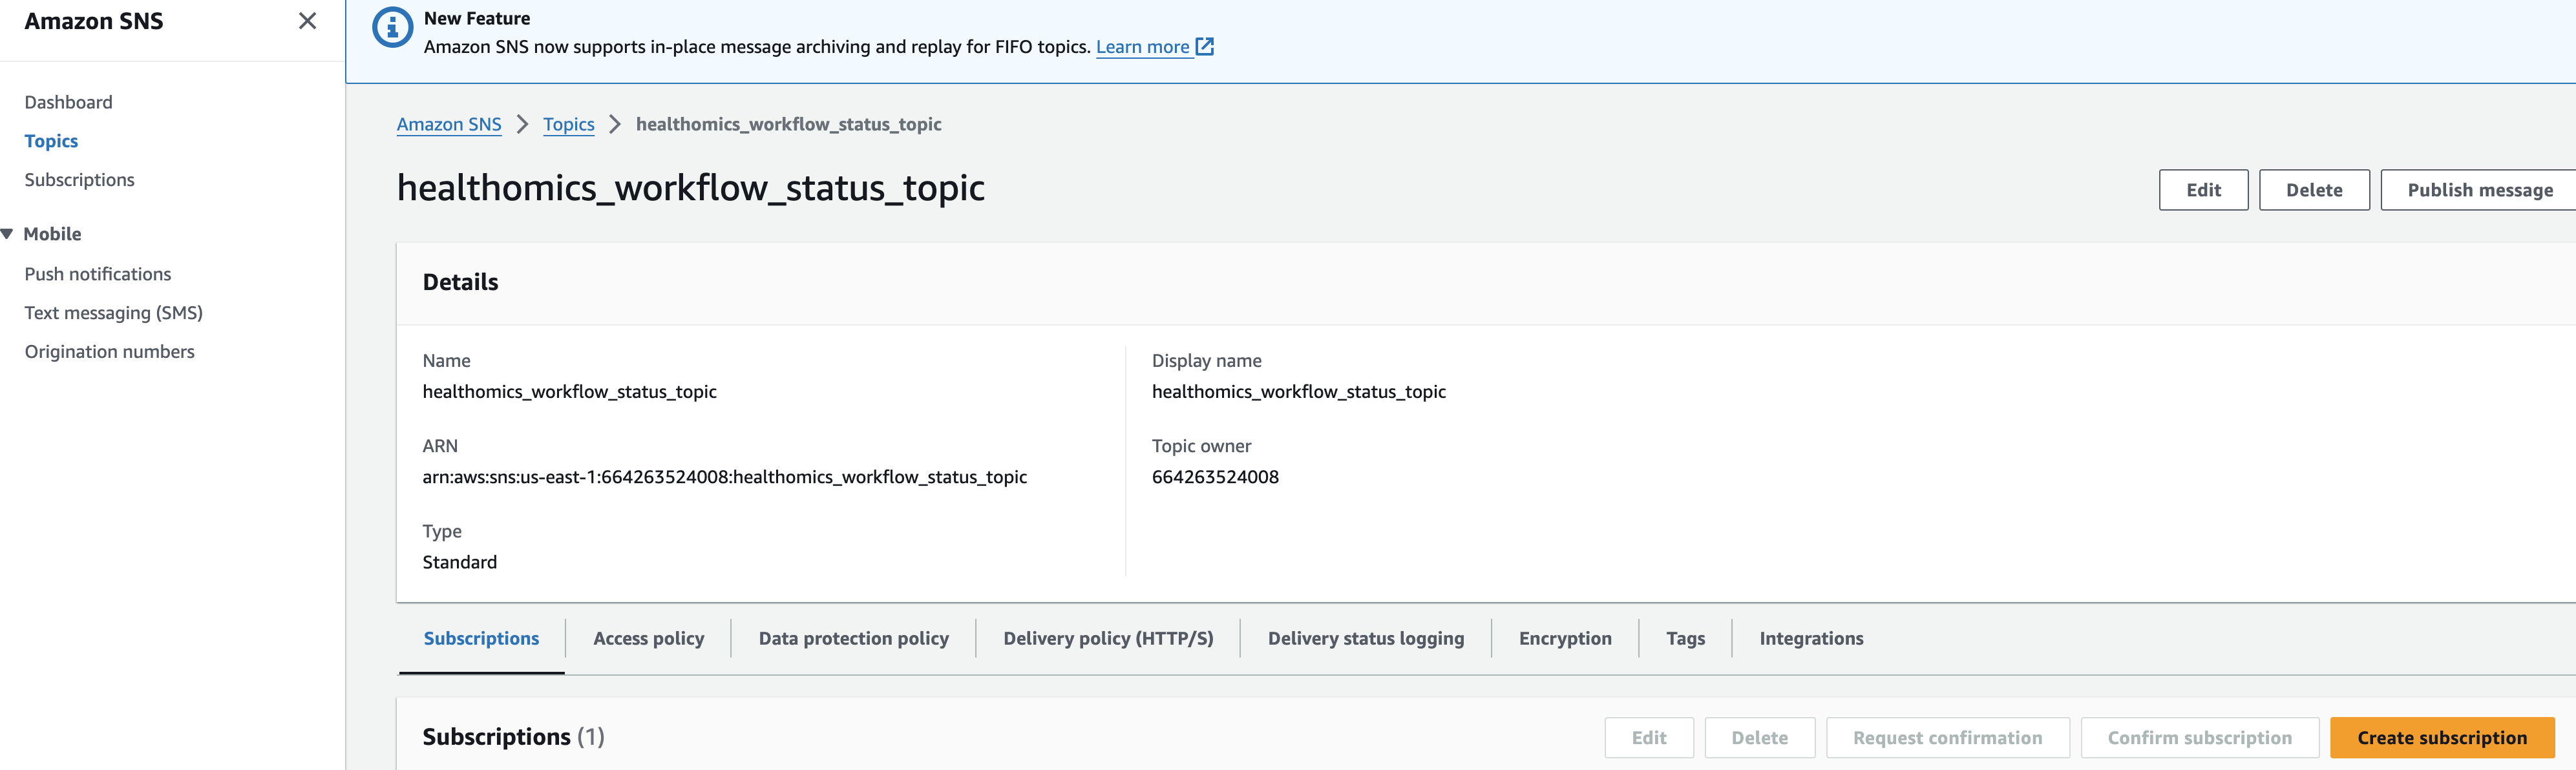Click Amazon SNS breadcrumb link
This screenshot has height=770, width=2576.
(449, 124)
